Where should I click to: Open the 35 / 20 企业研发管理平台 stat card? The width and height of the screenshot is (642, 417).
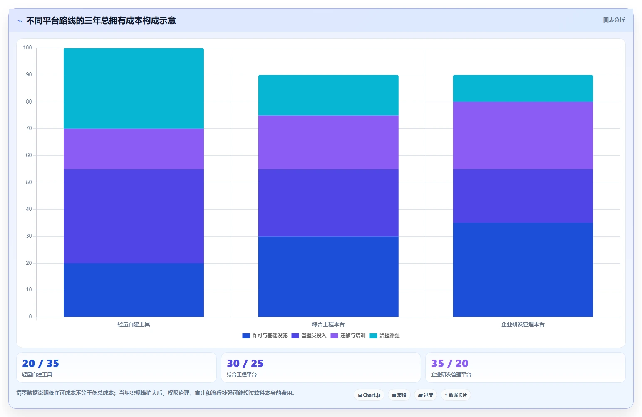pos(525,368)
